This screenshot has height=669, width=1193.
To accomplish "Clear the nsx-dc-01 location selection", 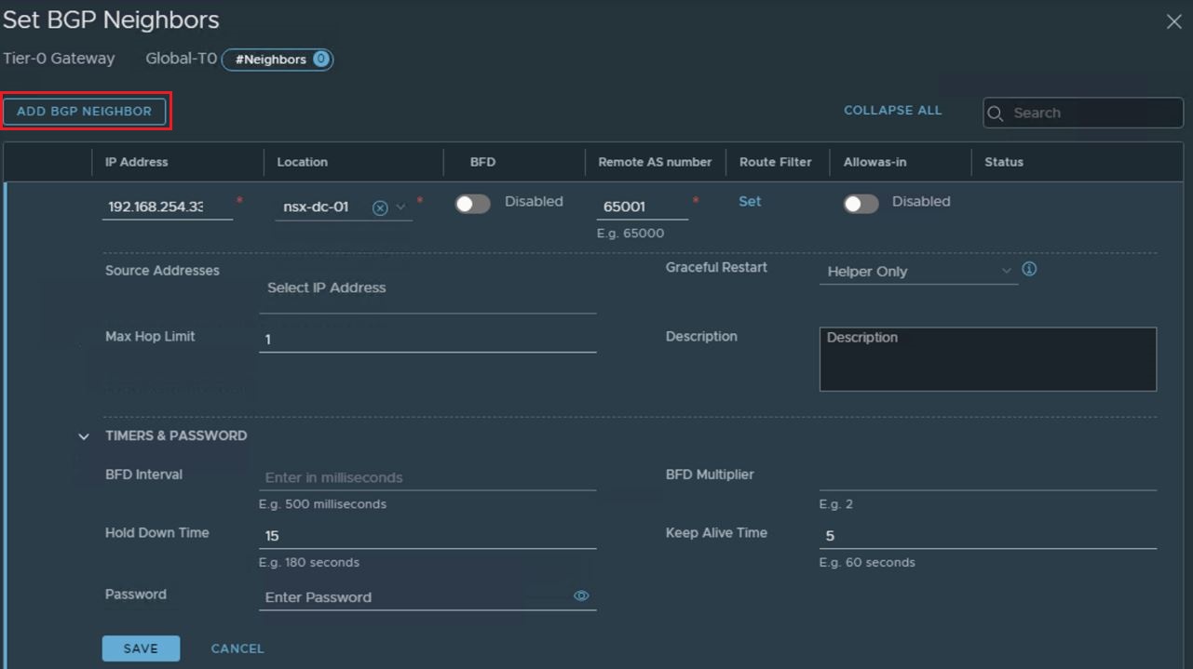I will (380, 207).
